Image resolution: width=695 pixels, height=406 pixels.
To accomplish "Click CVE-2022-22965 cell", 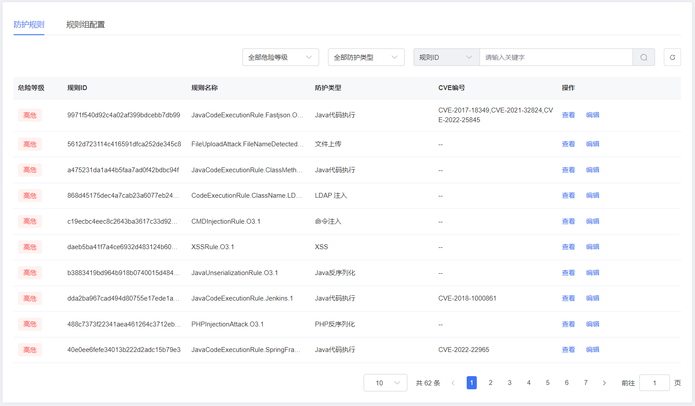I will coord(464,350).
